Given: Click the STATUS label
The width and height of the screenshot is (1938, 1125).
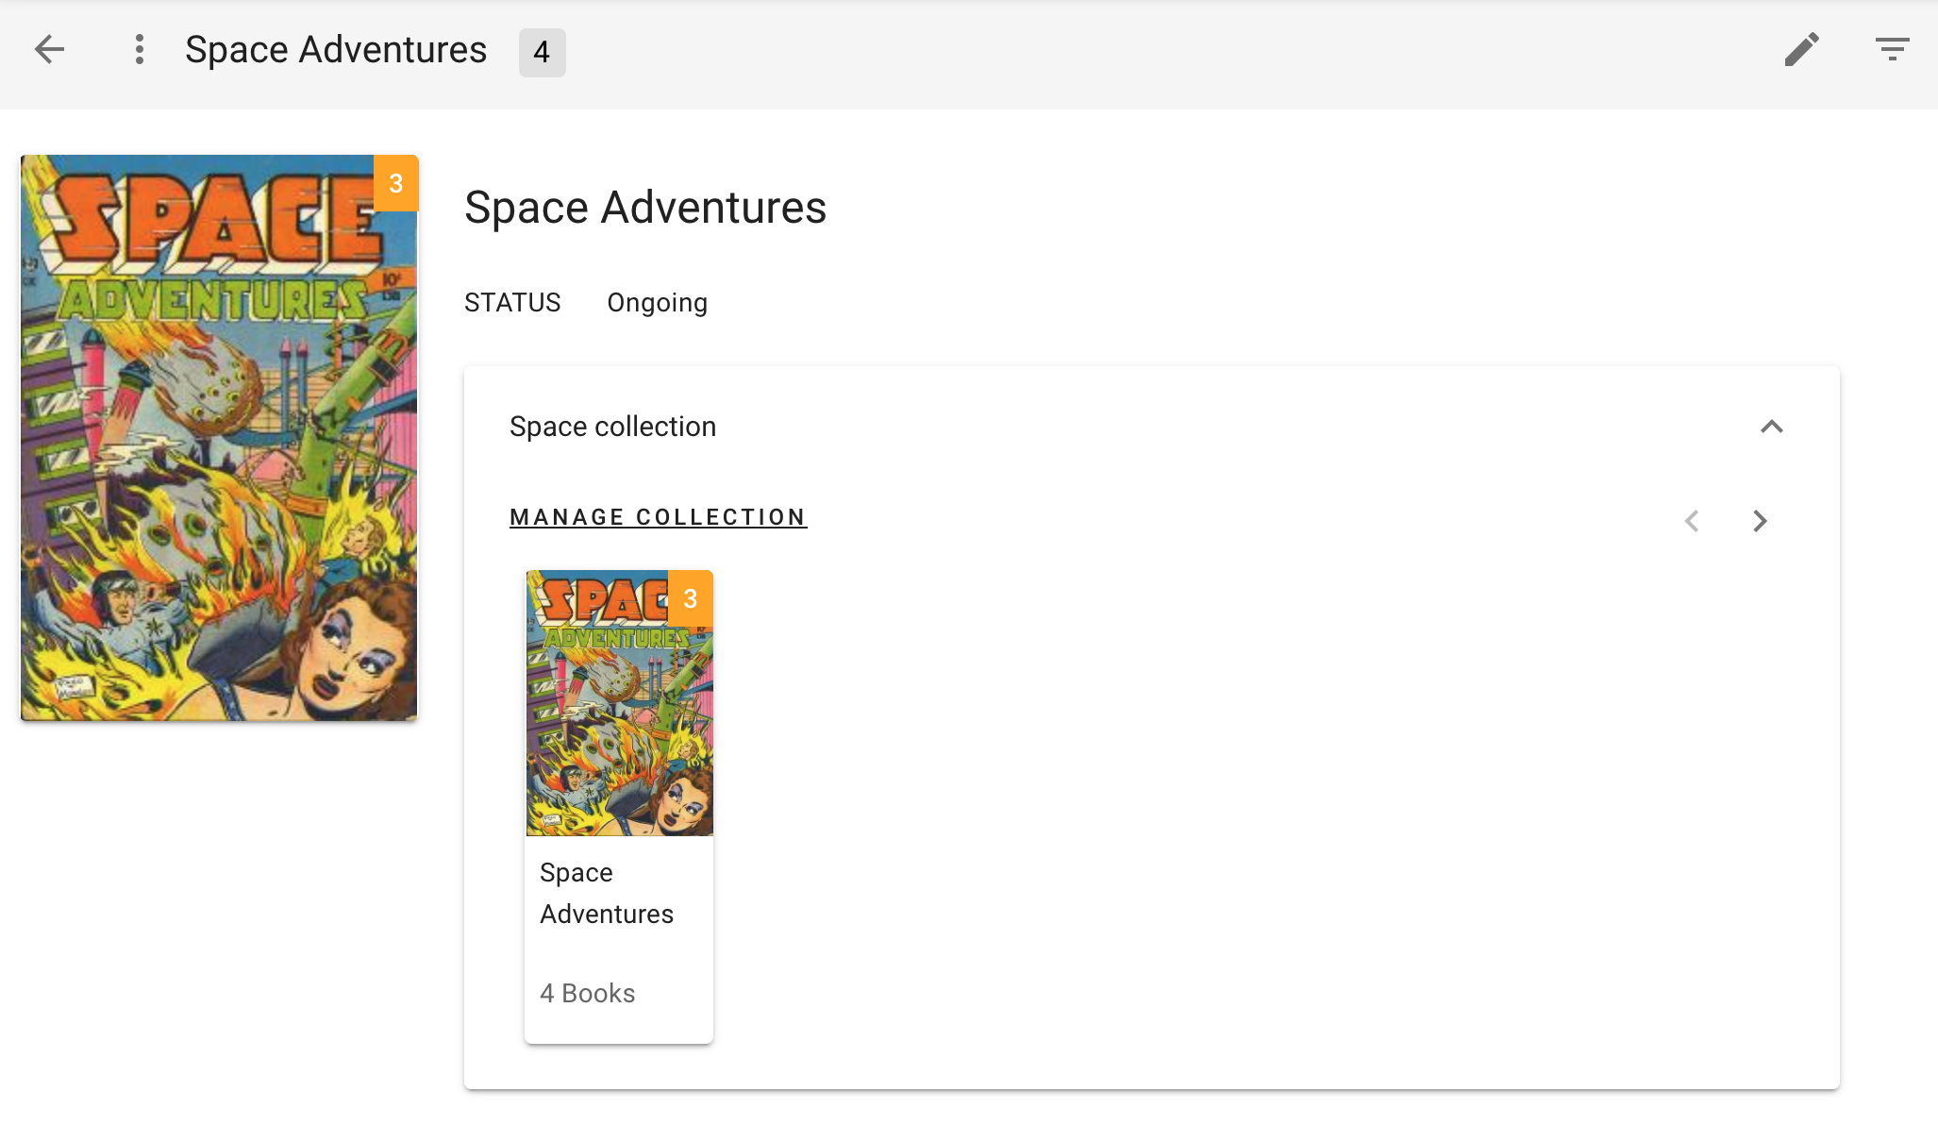Looking at the screenshot, I should coord(512,303).
